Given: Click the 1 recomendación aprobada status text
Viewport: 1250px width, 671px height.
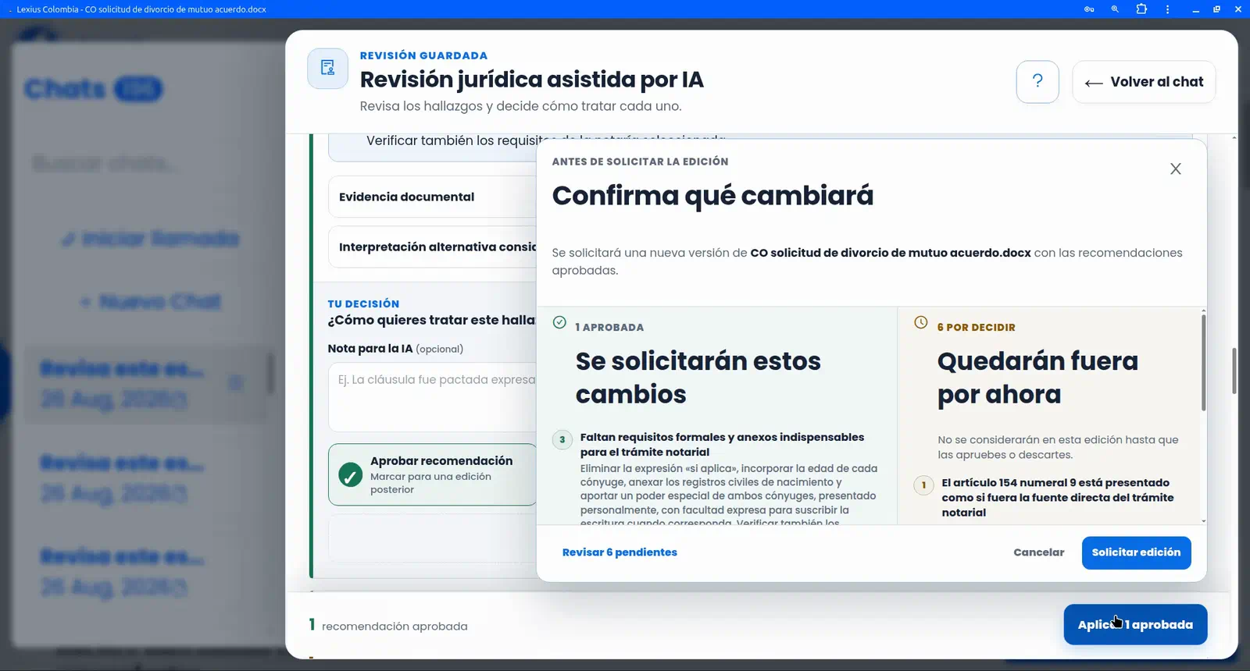Looking at the screenshot, I should [x=388, y=626].
